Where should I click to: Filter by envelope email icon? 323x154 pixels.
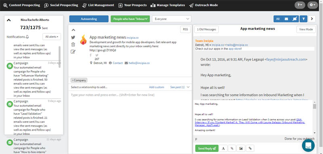pos(286,19)
